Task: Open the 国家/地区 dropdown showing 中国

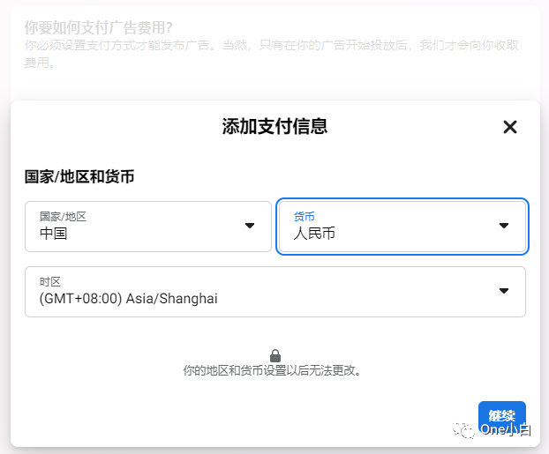Action: (148, 227)
